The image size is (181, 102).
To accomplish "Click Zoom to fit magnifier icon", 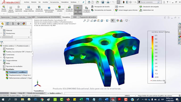I will pos(85,21).
